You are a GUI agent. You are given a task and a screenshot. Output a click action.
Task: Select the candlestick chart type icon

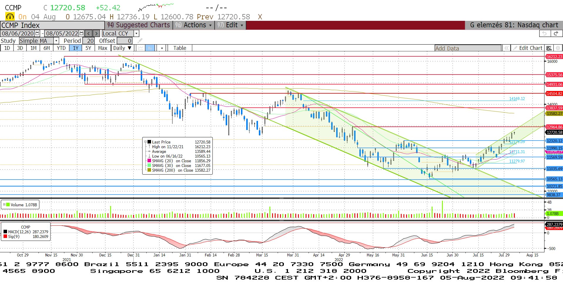click(x=150, y=48)
